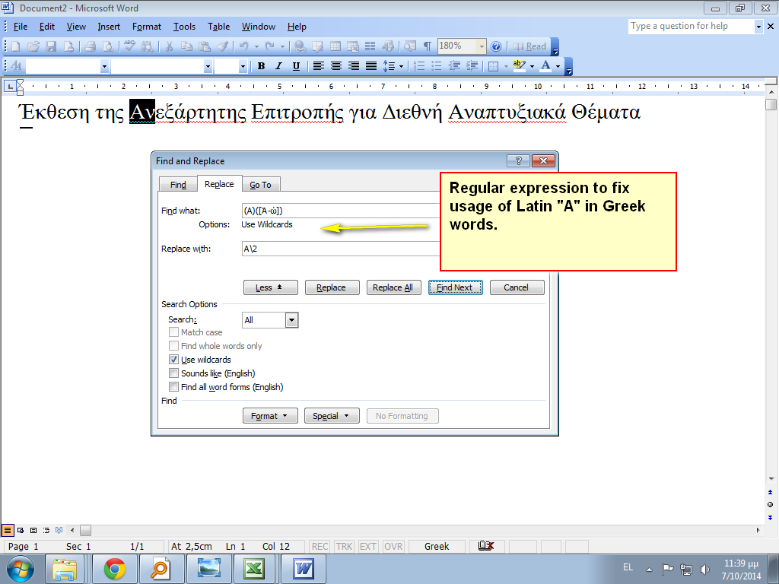Image resolution: width=779 pixels, height=584 pixels.
Task: Click the Read layout button
Action: (x=529, y=46)
